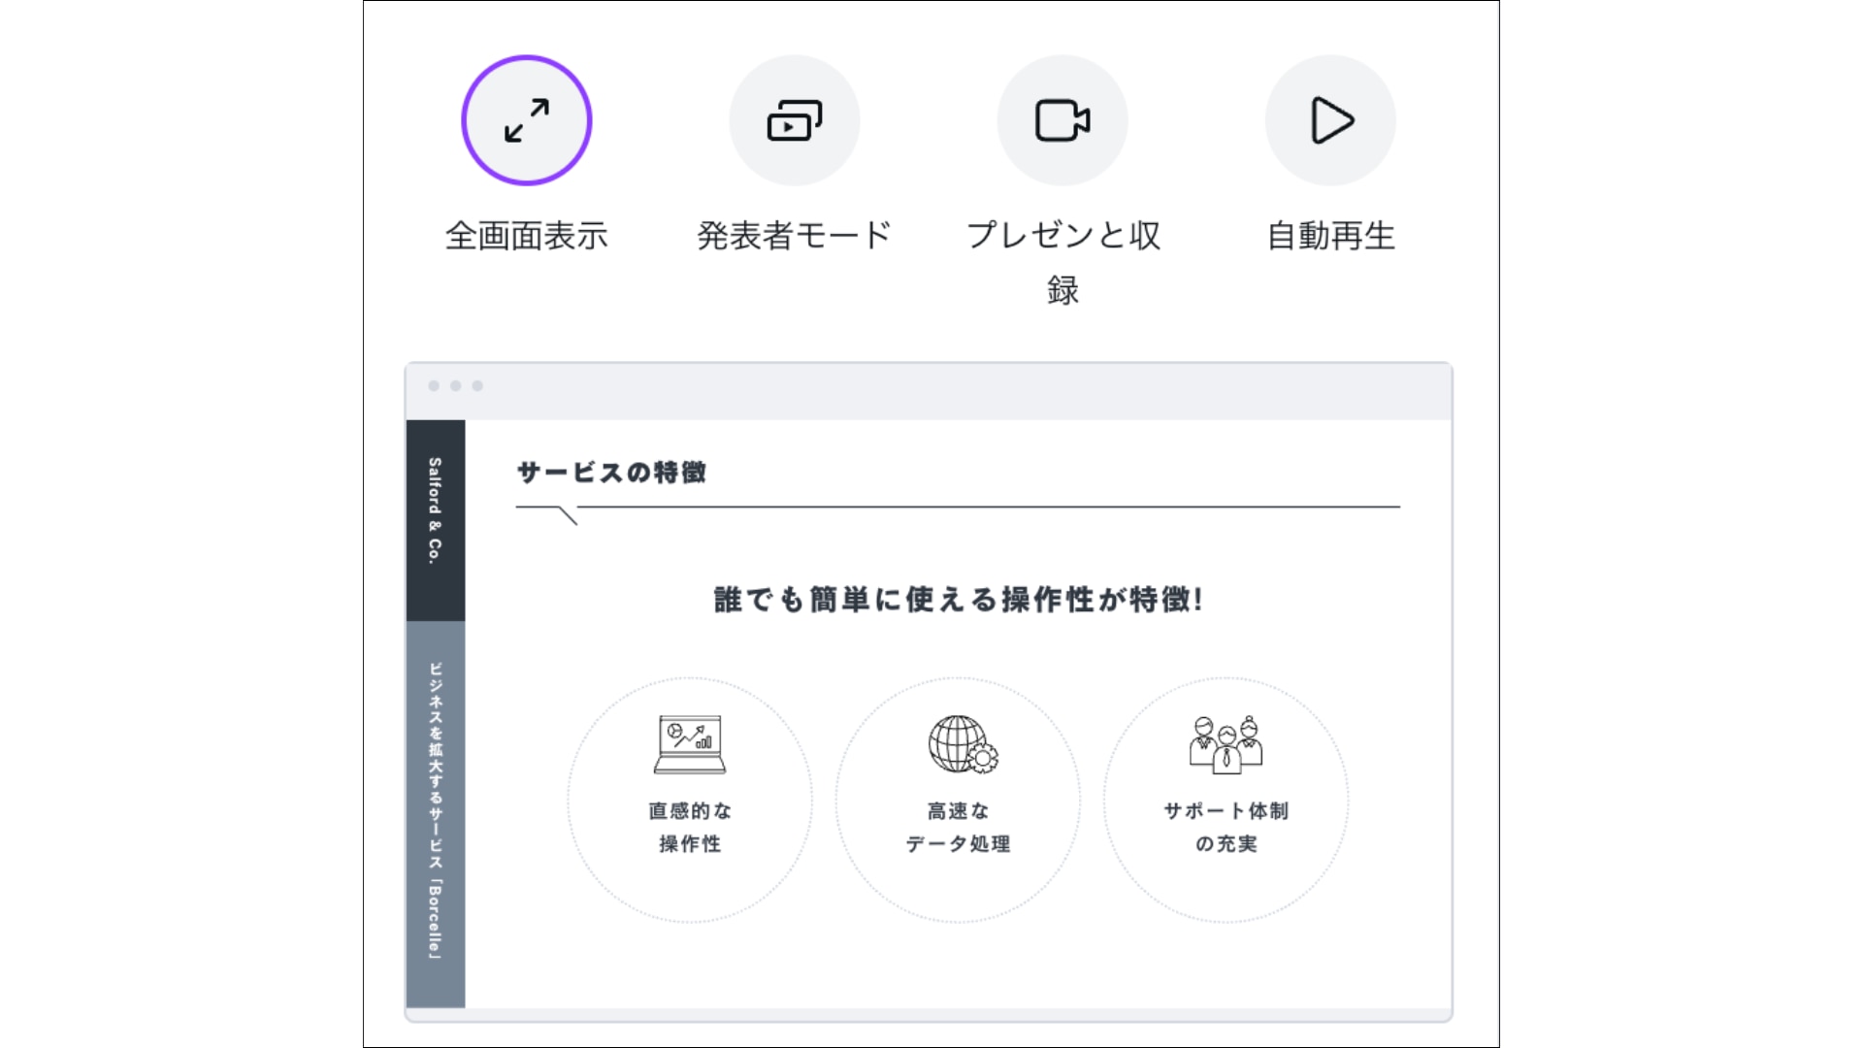This screenshot has height=1048, width=1863.
Task: Click the support team people icon
Action: click(x=1226, y=744)
